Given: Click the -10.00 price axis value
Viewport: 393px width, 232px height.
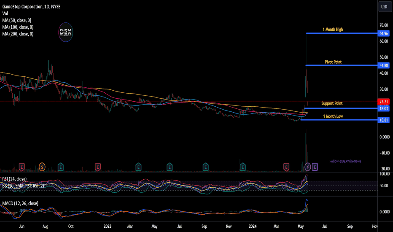Looking at the screenshot, I should pos(384,153).
